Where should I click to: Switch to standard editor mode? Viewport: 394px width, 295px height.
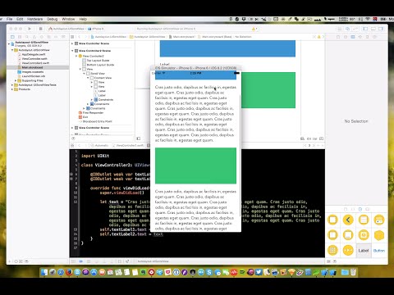tap(340, 29)
